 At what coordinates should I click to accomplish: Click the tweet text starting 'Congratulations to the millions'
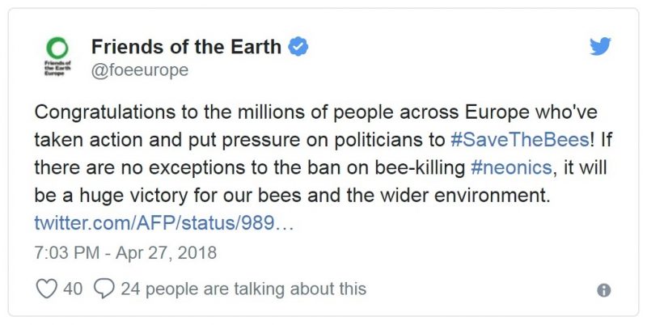323,154
